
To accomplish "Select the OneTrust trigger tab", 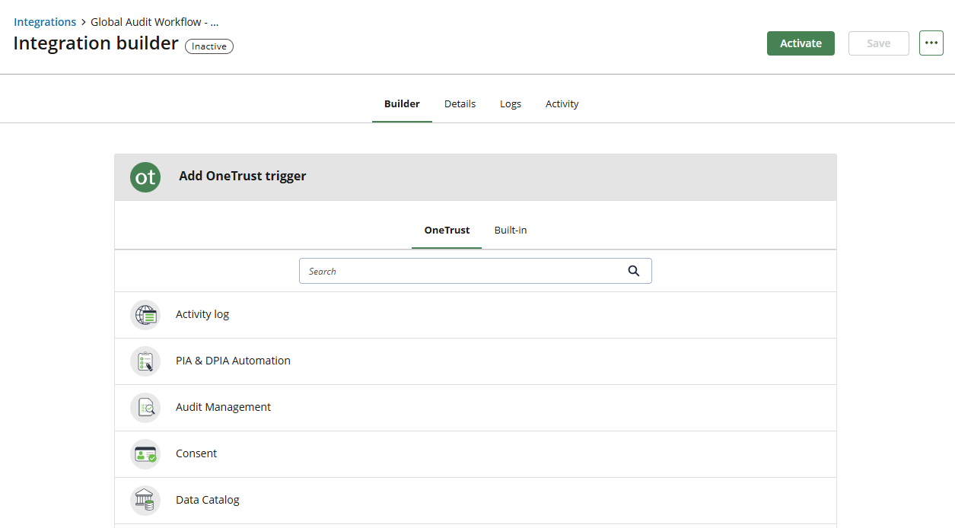I will [x=447, y=230].
